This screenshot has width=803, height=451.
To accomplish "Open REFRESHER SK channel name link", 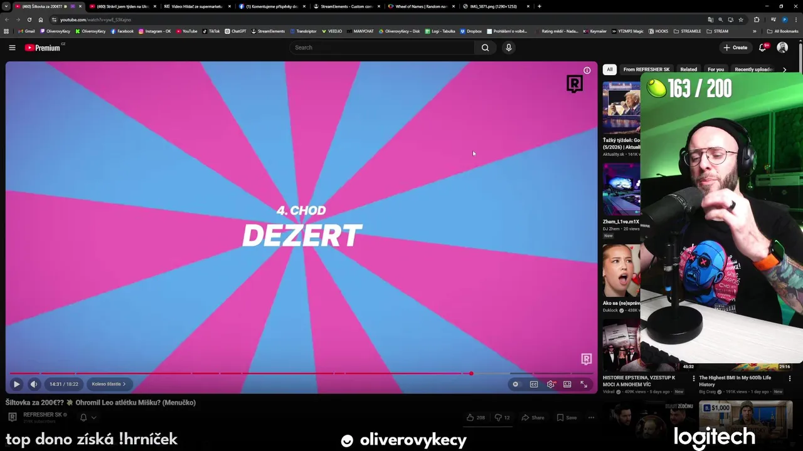I will 43,415.
